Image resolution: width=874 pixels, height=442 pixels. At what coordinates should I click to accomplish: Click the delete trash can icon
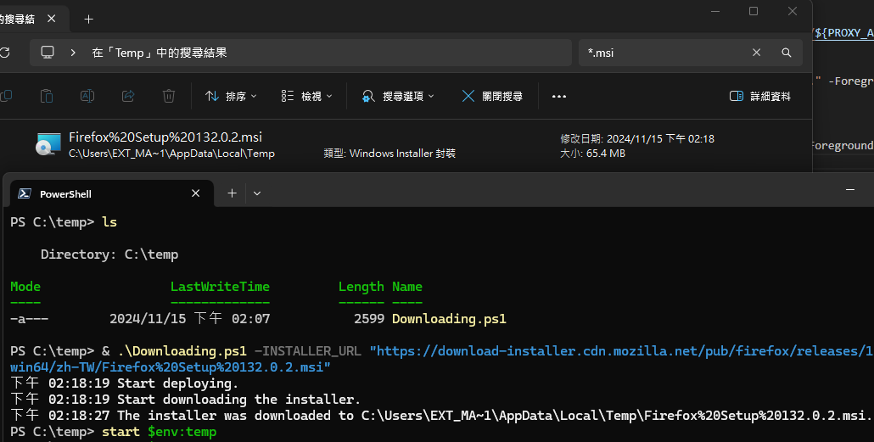click(169, 96)
